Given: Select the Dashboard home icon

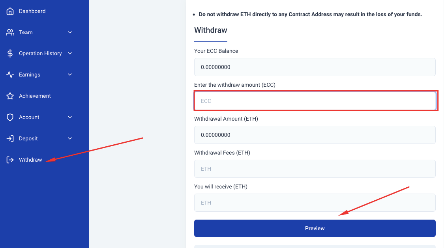Looking at the screenshot, I should 10,11.
